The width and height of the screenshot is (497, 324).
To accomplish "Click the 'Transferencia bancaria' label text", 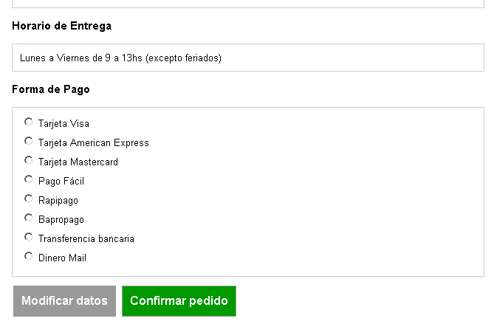I will pyautogui.click(x=86, y=239).
